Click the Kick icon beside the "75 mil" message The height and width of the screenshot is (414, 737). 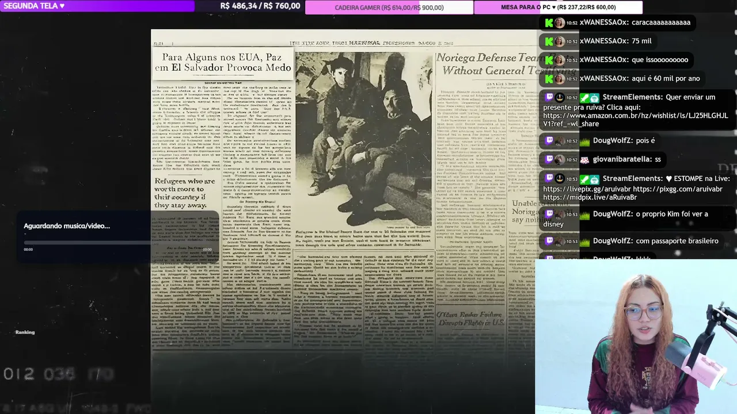(549, 41)
